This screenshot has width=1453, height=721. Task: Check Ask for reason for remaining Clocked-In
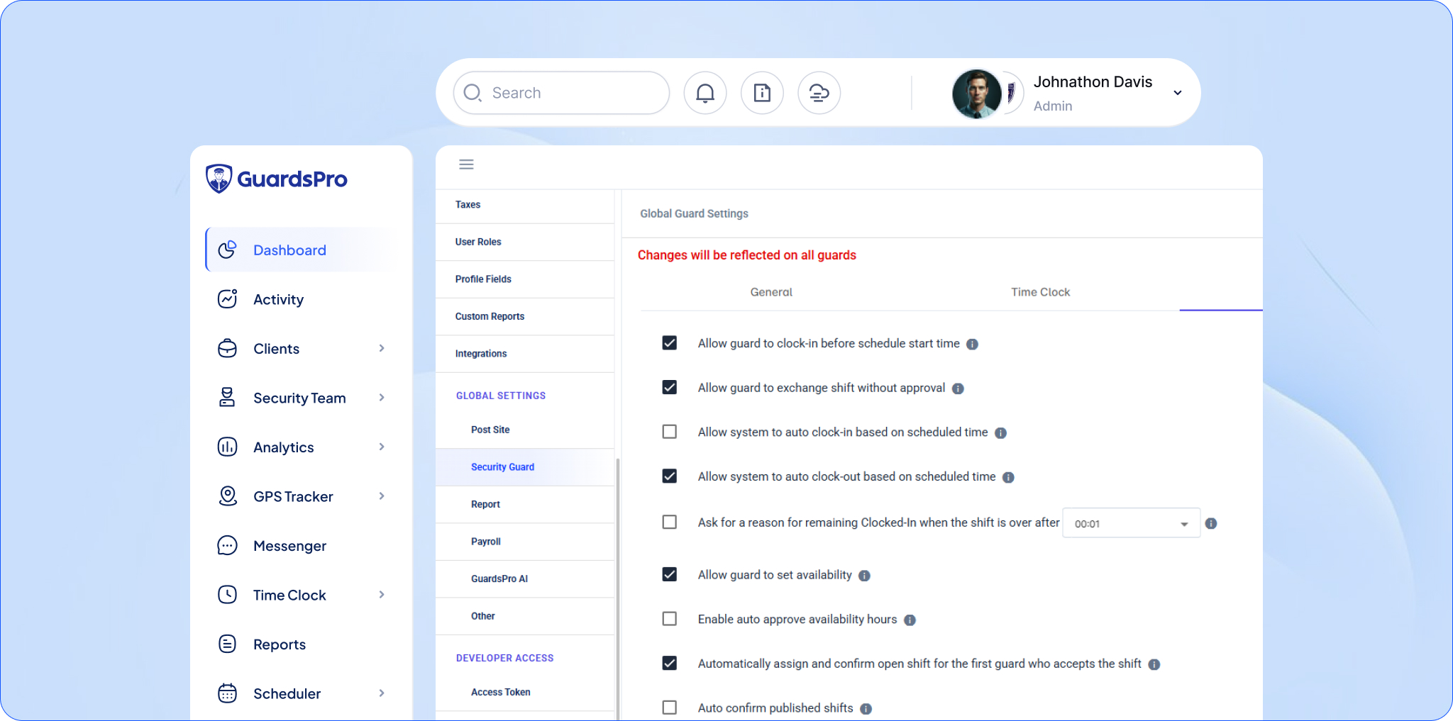[x=669, y=522]
